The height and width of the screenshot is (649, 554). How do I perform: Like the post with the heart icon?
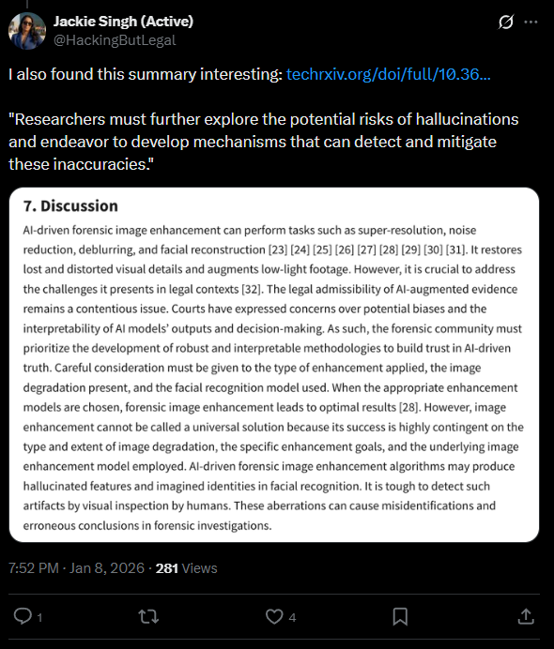(x=274, y=617)
